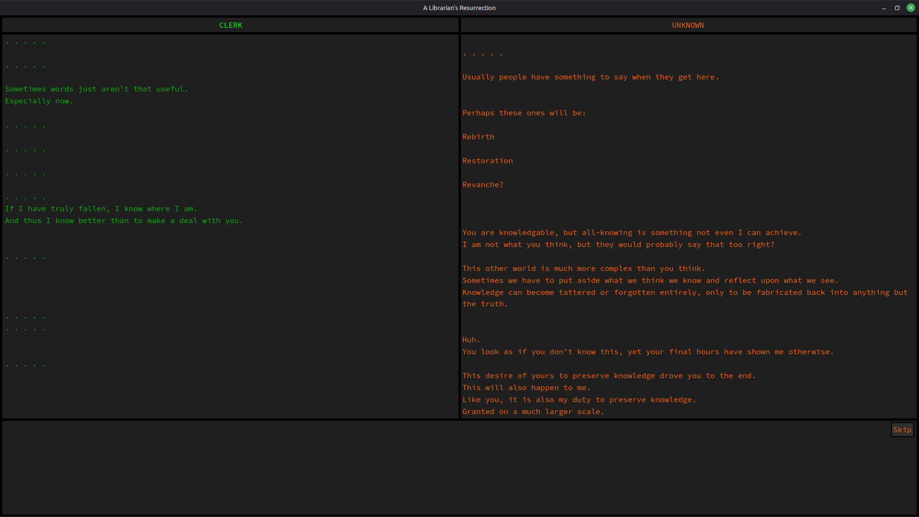919x517 pixels.
Task: Click the CLERK panel header
Action: click(x=230, y=25)
